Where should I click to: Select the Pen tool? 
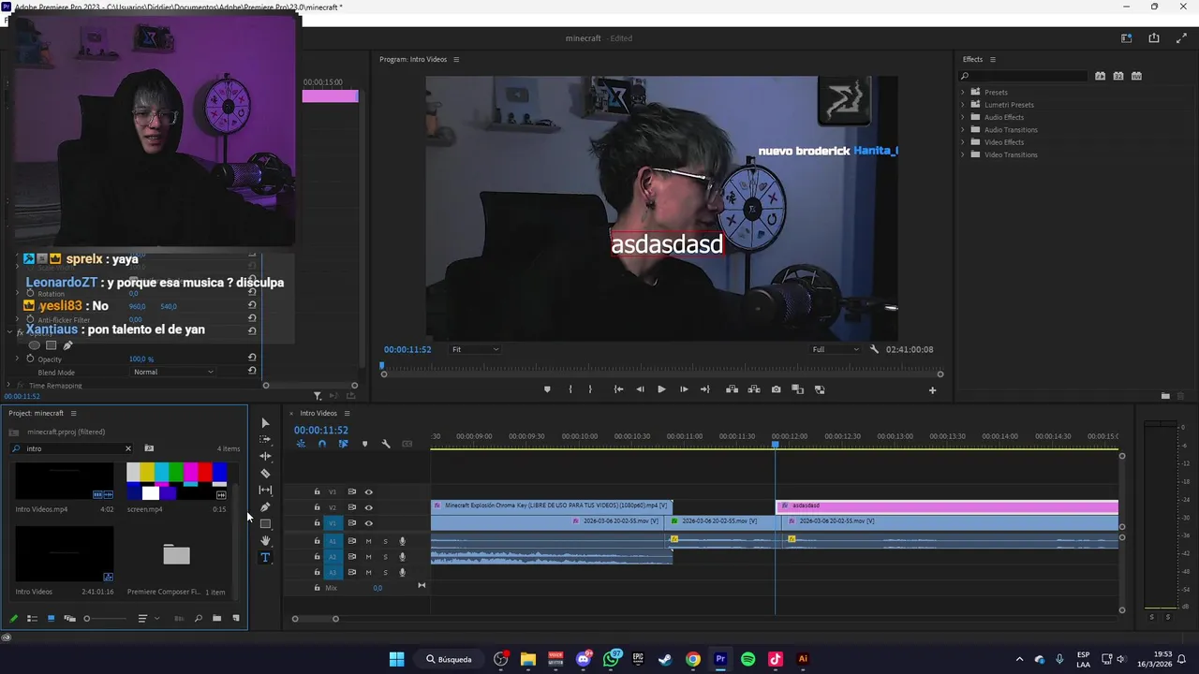265,507
